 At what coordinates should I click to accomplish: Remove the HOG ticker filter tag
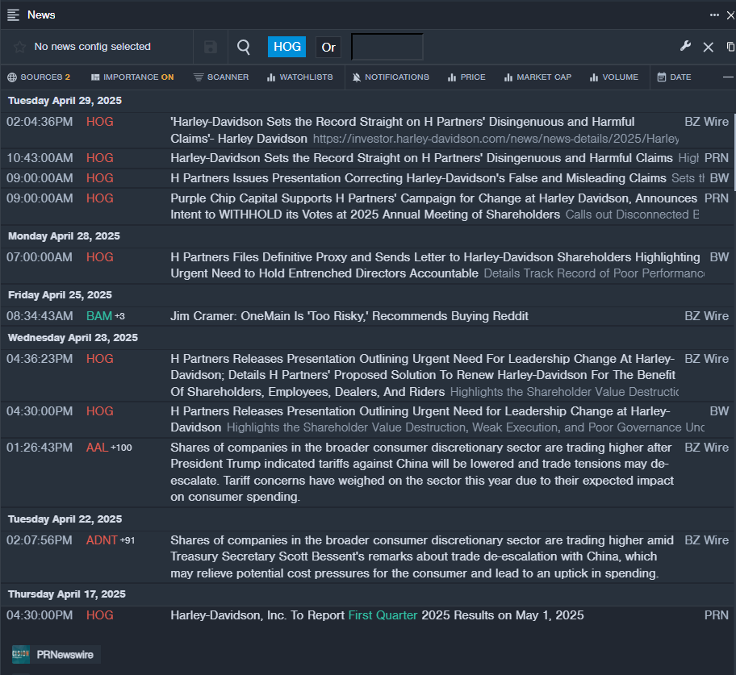click(x=286, y=47)
